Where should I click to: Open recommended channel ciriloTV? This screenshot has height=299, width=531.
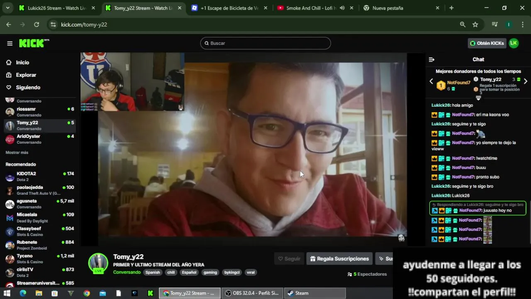click(x=39, y=272)
